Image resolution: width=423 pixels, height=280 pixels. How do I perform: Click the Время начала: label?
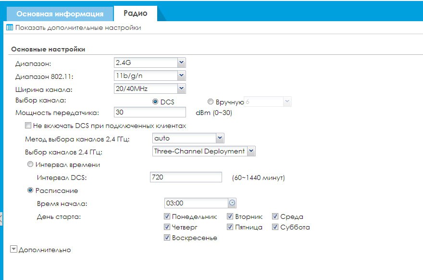click(62, 204)
